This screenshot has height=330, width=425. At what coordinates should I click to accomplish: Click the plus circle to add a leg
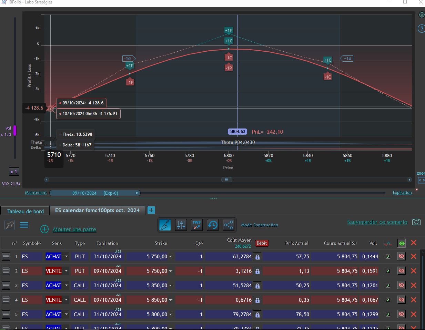pyautogui.click(x=44, y=229)
